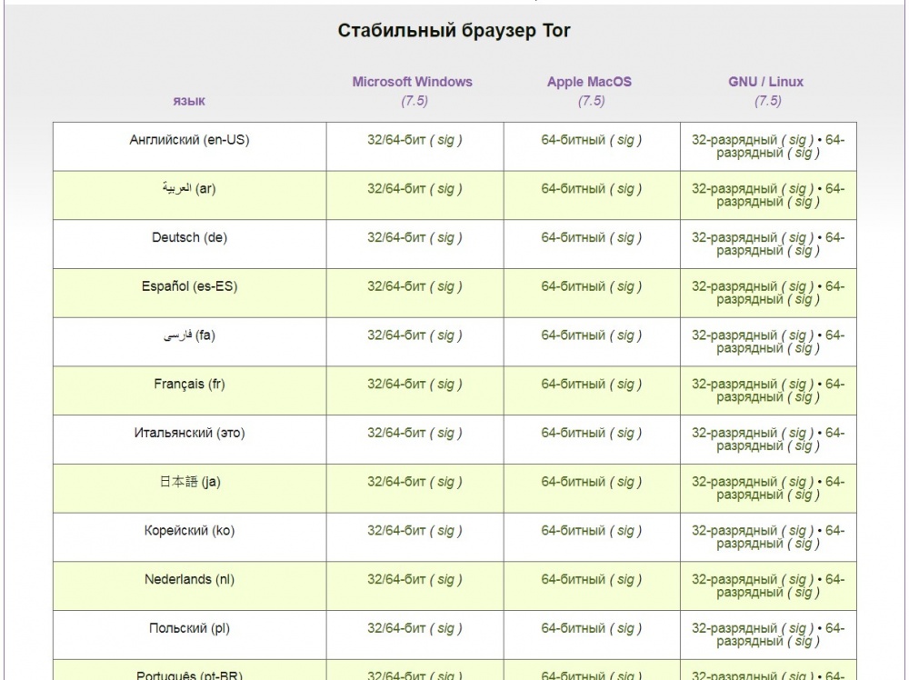909x680 pixels.
Task: Click Linux 32-разрядный for Итальянский (это)
Action: pos(734,434)
